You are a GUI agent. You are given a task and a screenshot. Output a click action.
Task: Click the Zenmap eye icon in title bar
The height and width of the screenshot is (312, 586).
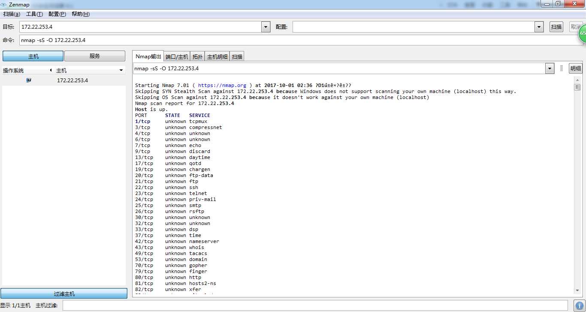pyautogui.click(x=4, y=5)
